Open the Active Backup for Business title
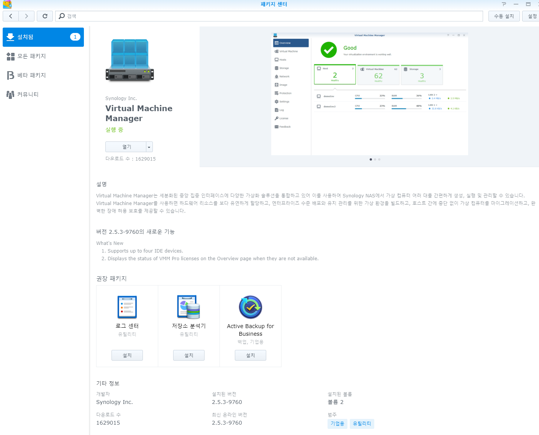This screenshot has width=539, height=435. (x=251, y=330)
